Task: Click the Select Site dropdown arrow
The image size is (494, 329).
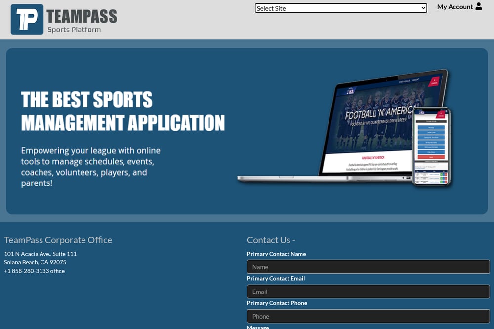Action: coord(423,8)
